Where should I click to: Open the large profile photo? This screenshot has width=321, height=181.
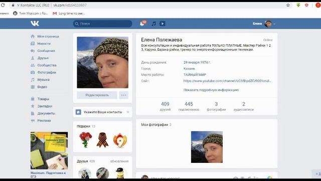click(x=102, y=62)
